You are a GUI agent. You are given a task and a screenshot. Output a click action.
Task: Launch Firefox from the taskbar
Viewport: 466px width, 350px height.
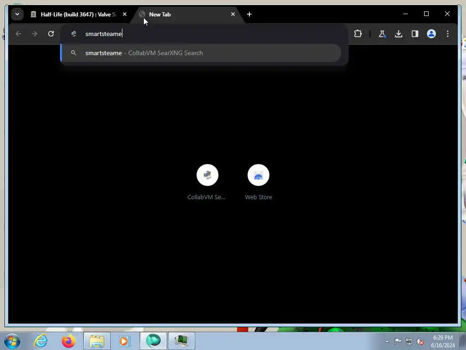pos(68,341)
